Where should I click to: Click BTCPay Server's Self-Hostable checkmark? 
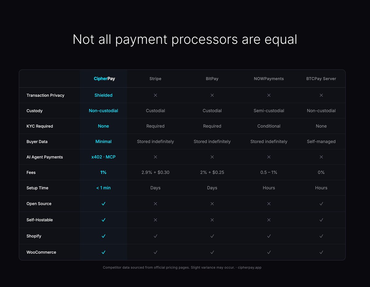[321, 220]
